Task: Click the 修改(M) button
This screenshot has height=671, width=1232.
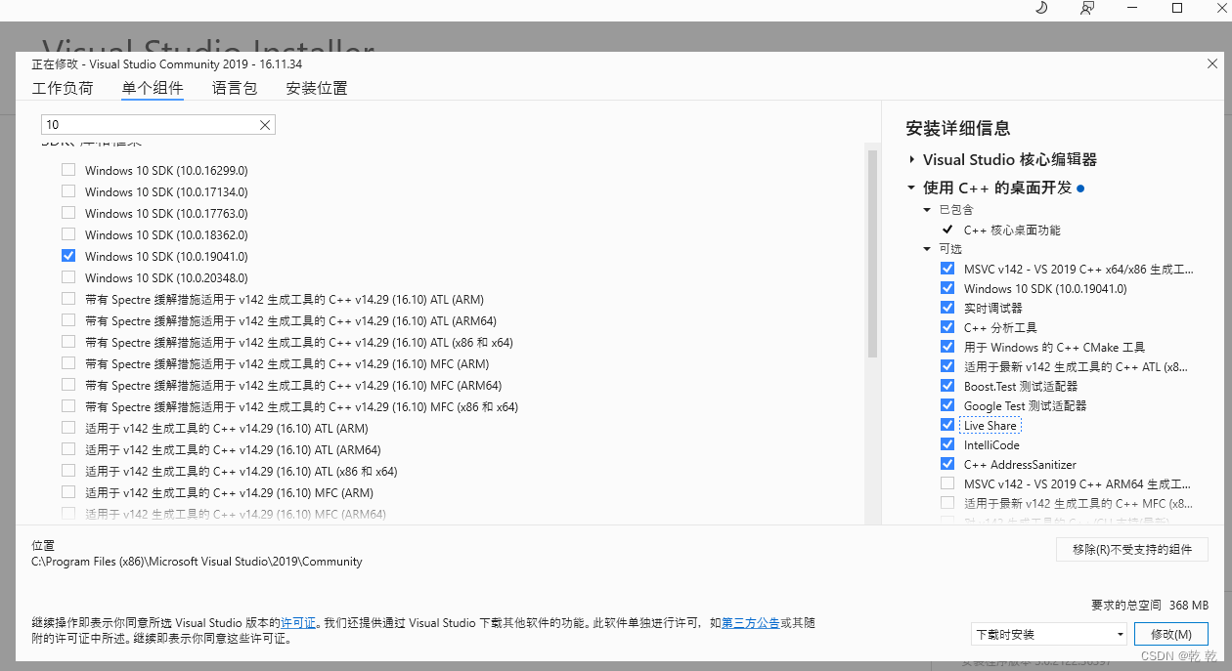Action: 1170,634
